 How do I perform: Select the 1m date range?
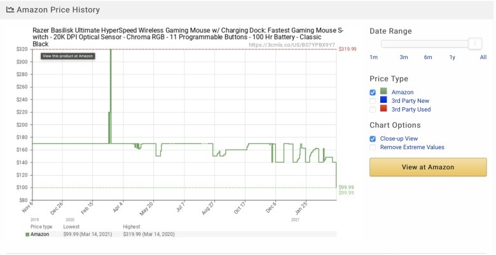click(373, 57)
